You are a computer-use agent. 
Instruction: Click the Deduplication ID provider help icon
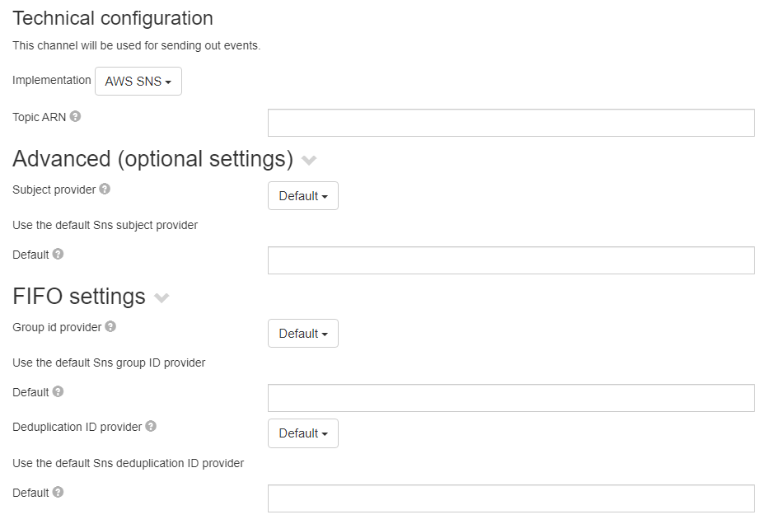[x=150, y=426]
